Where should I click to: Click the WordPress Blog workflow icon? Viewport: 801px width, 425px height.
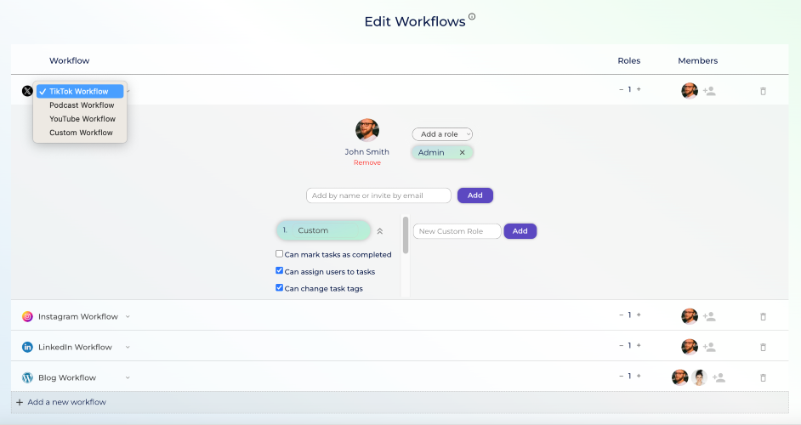pos(27,378)
